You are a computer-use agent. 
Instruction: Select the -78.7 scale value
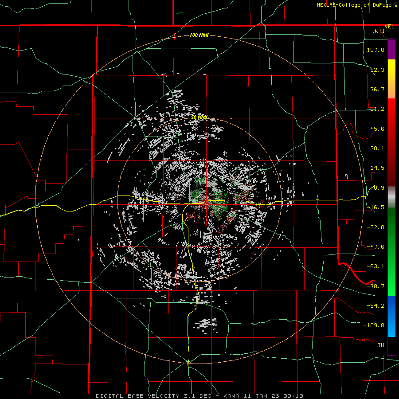376,286
